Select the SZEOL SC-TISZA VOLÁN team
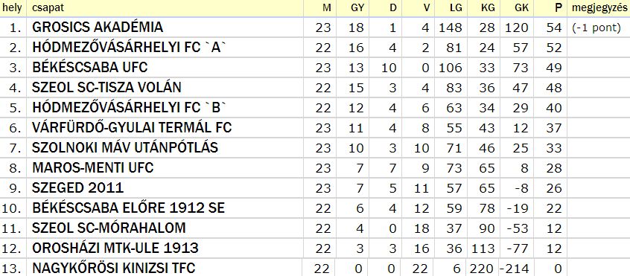The width and height of the screenshot is (630, 276). pyautogui.click(x=107, y=87)
